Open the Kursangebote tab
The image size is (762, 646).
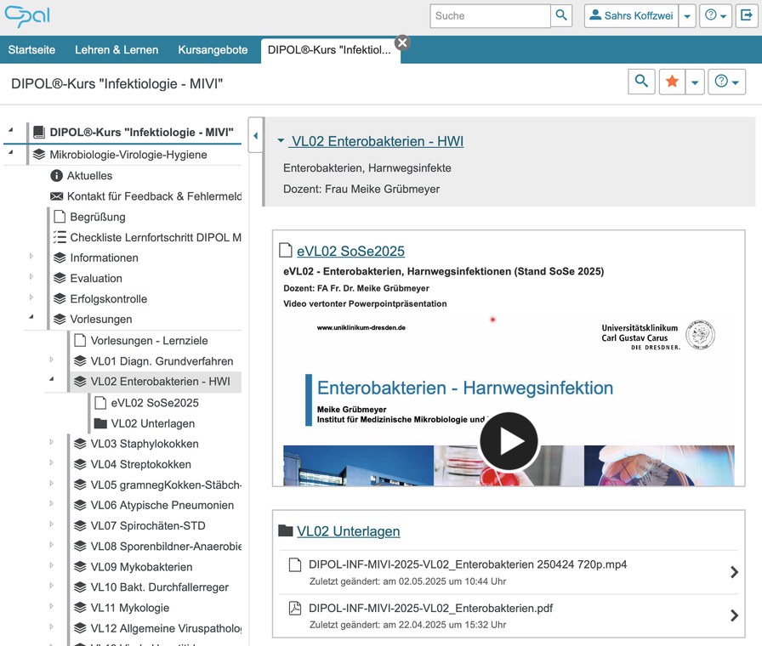213,50
